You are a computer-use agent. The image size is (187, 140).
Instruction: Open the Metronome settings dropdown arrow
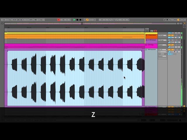pyautogui.click(x=38, y=20)
